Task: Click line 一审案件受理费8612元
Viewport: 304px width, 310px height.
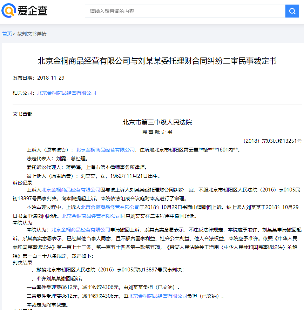Action: 103,287
